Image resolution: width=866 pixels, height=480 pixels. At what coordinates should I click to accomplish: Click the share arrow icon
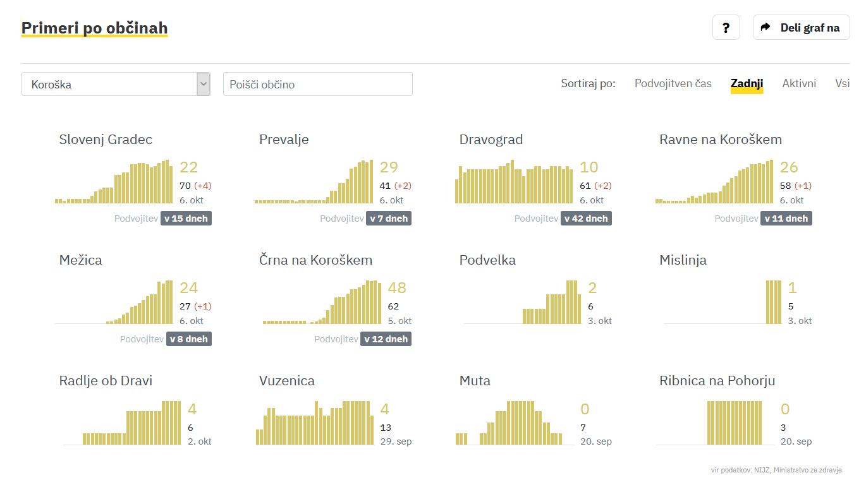(765, 27)
